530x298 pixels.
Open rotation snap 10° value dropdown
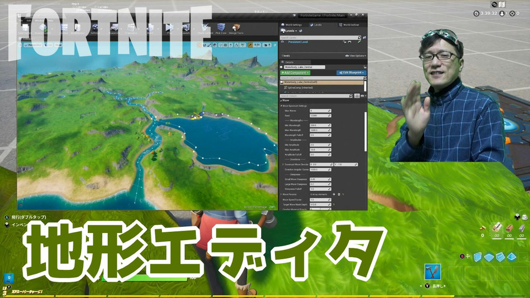point(242,45)
